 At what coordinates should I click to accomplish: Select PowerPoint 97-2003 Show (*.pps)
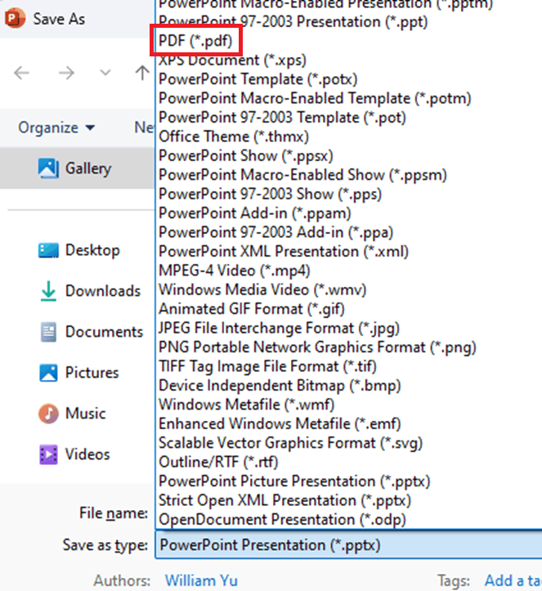pos(270,194)
